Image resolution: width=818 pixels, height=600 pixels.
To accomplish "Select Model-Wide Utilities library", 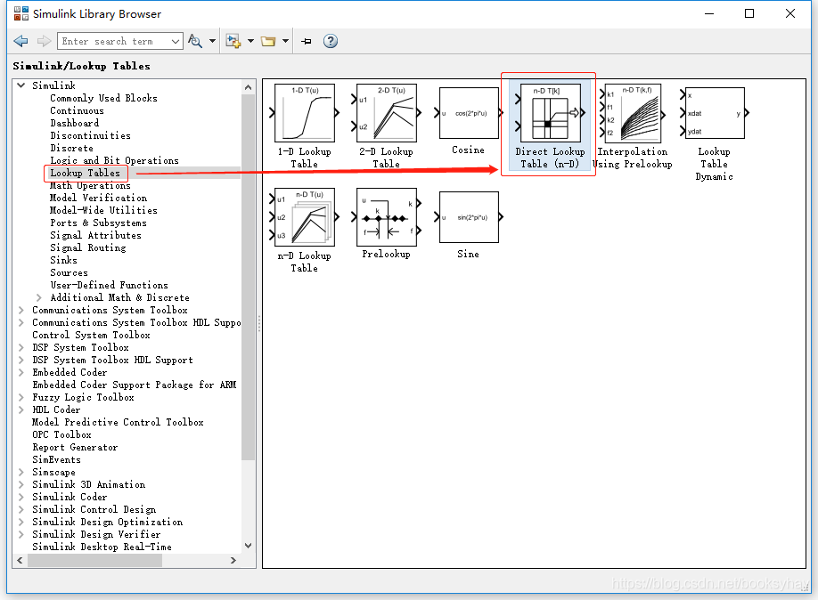I will [103, 210].
